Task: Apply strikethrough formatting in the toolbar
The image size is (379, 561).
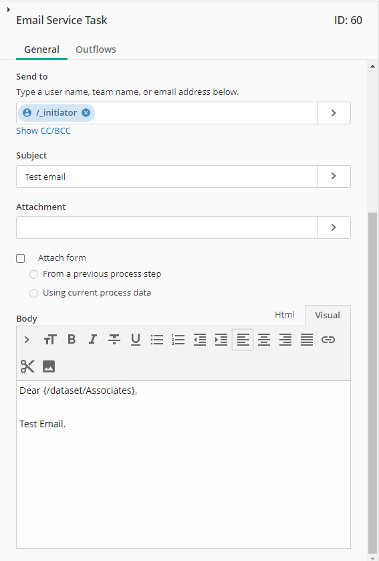Action: [114, 339]
